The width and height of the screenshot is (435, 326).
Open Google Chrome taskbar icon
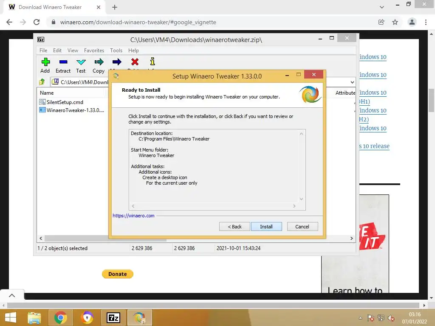tap(60, 318)
